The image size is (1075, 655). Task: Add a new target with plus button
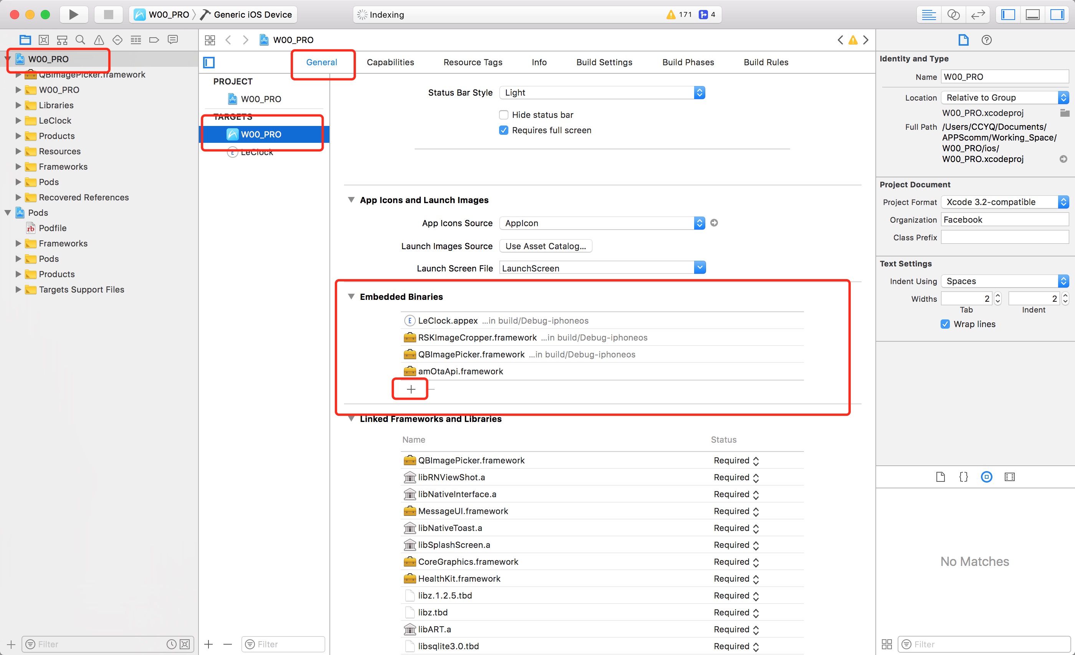coord(208,643)
